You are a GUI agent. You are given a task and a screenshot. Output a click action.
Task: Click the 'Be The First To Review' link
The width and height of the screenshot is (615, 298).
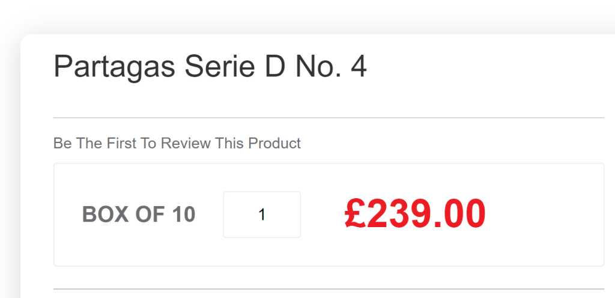[x=177, y=144]
